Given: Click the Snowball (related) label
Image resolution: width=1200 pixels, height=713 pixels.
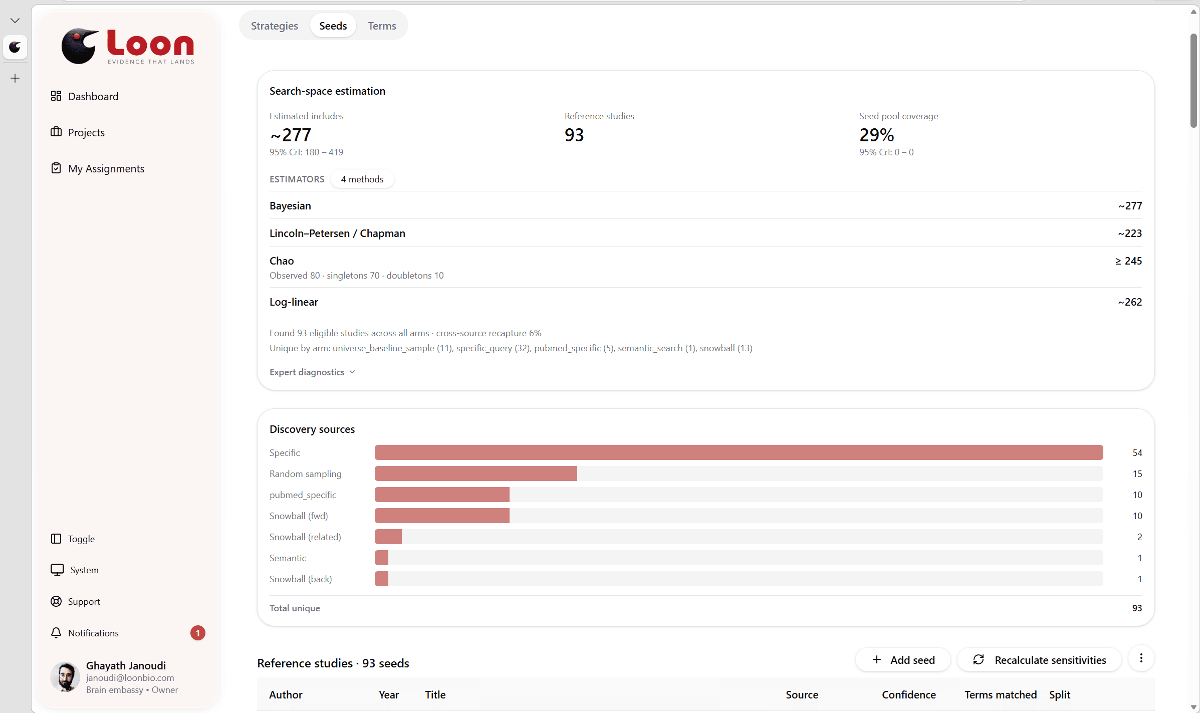Looking at the screenshot, I should click(305, 537).
